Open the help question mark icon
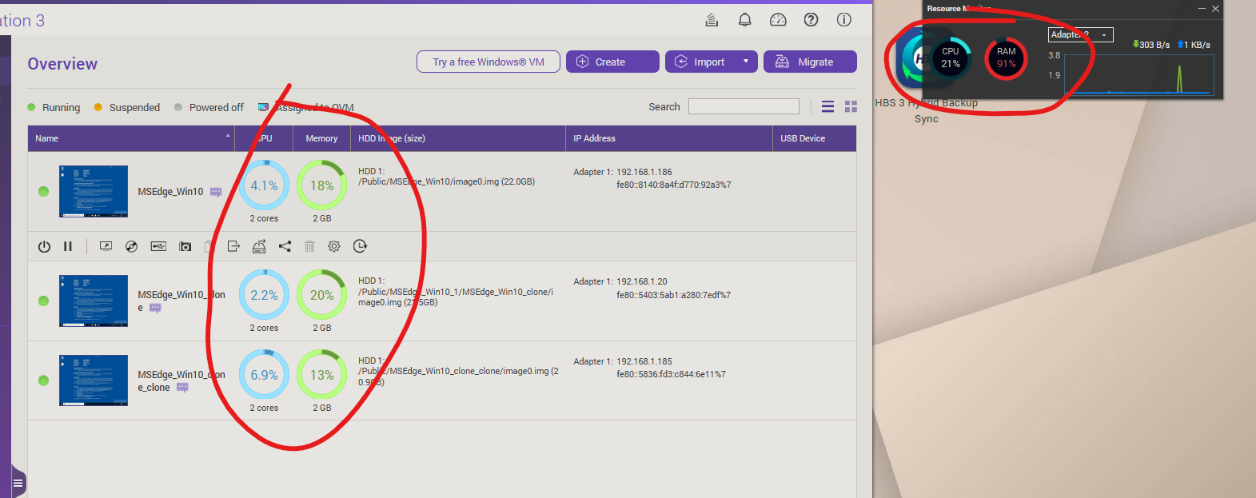The width and height of the screenshot is (1256, 498). (x=811, y=20)
